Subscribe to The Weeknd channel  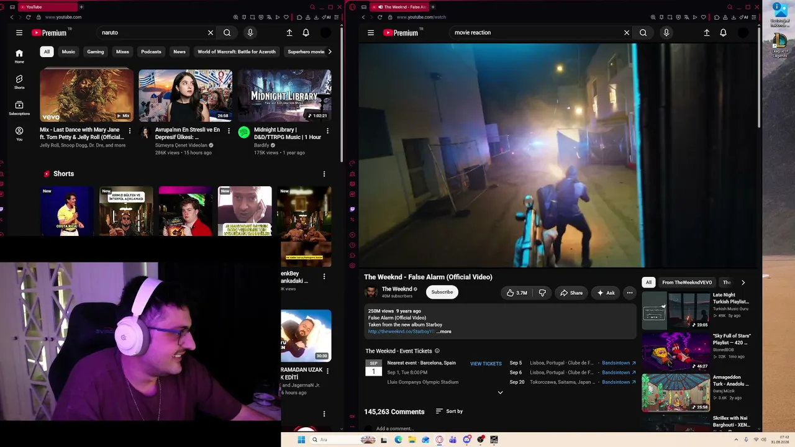(442, 292)
